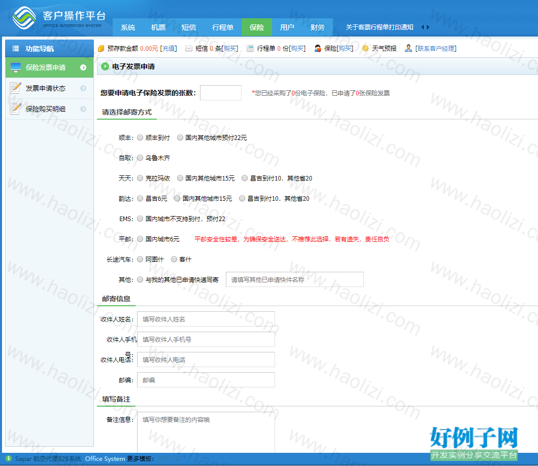Open 联系客户经理 link

[436, 48]
